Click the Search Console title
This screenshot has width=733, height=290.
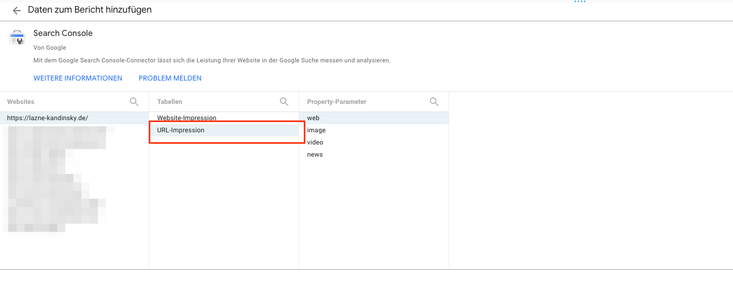pos(63,33)
